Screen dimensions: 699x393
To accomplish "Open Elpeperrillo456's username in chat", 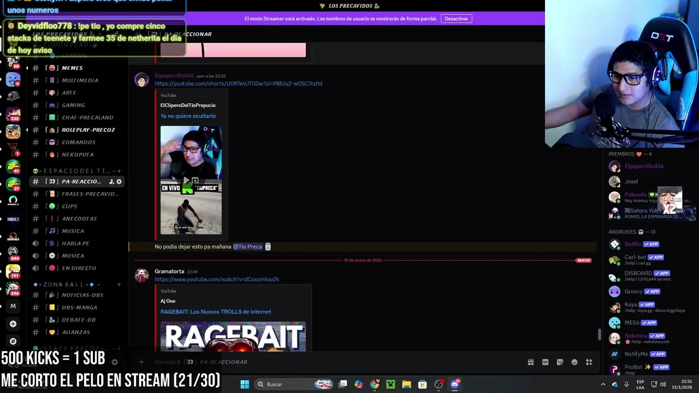I will (174, 76).
